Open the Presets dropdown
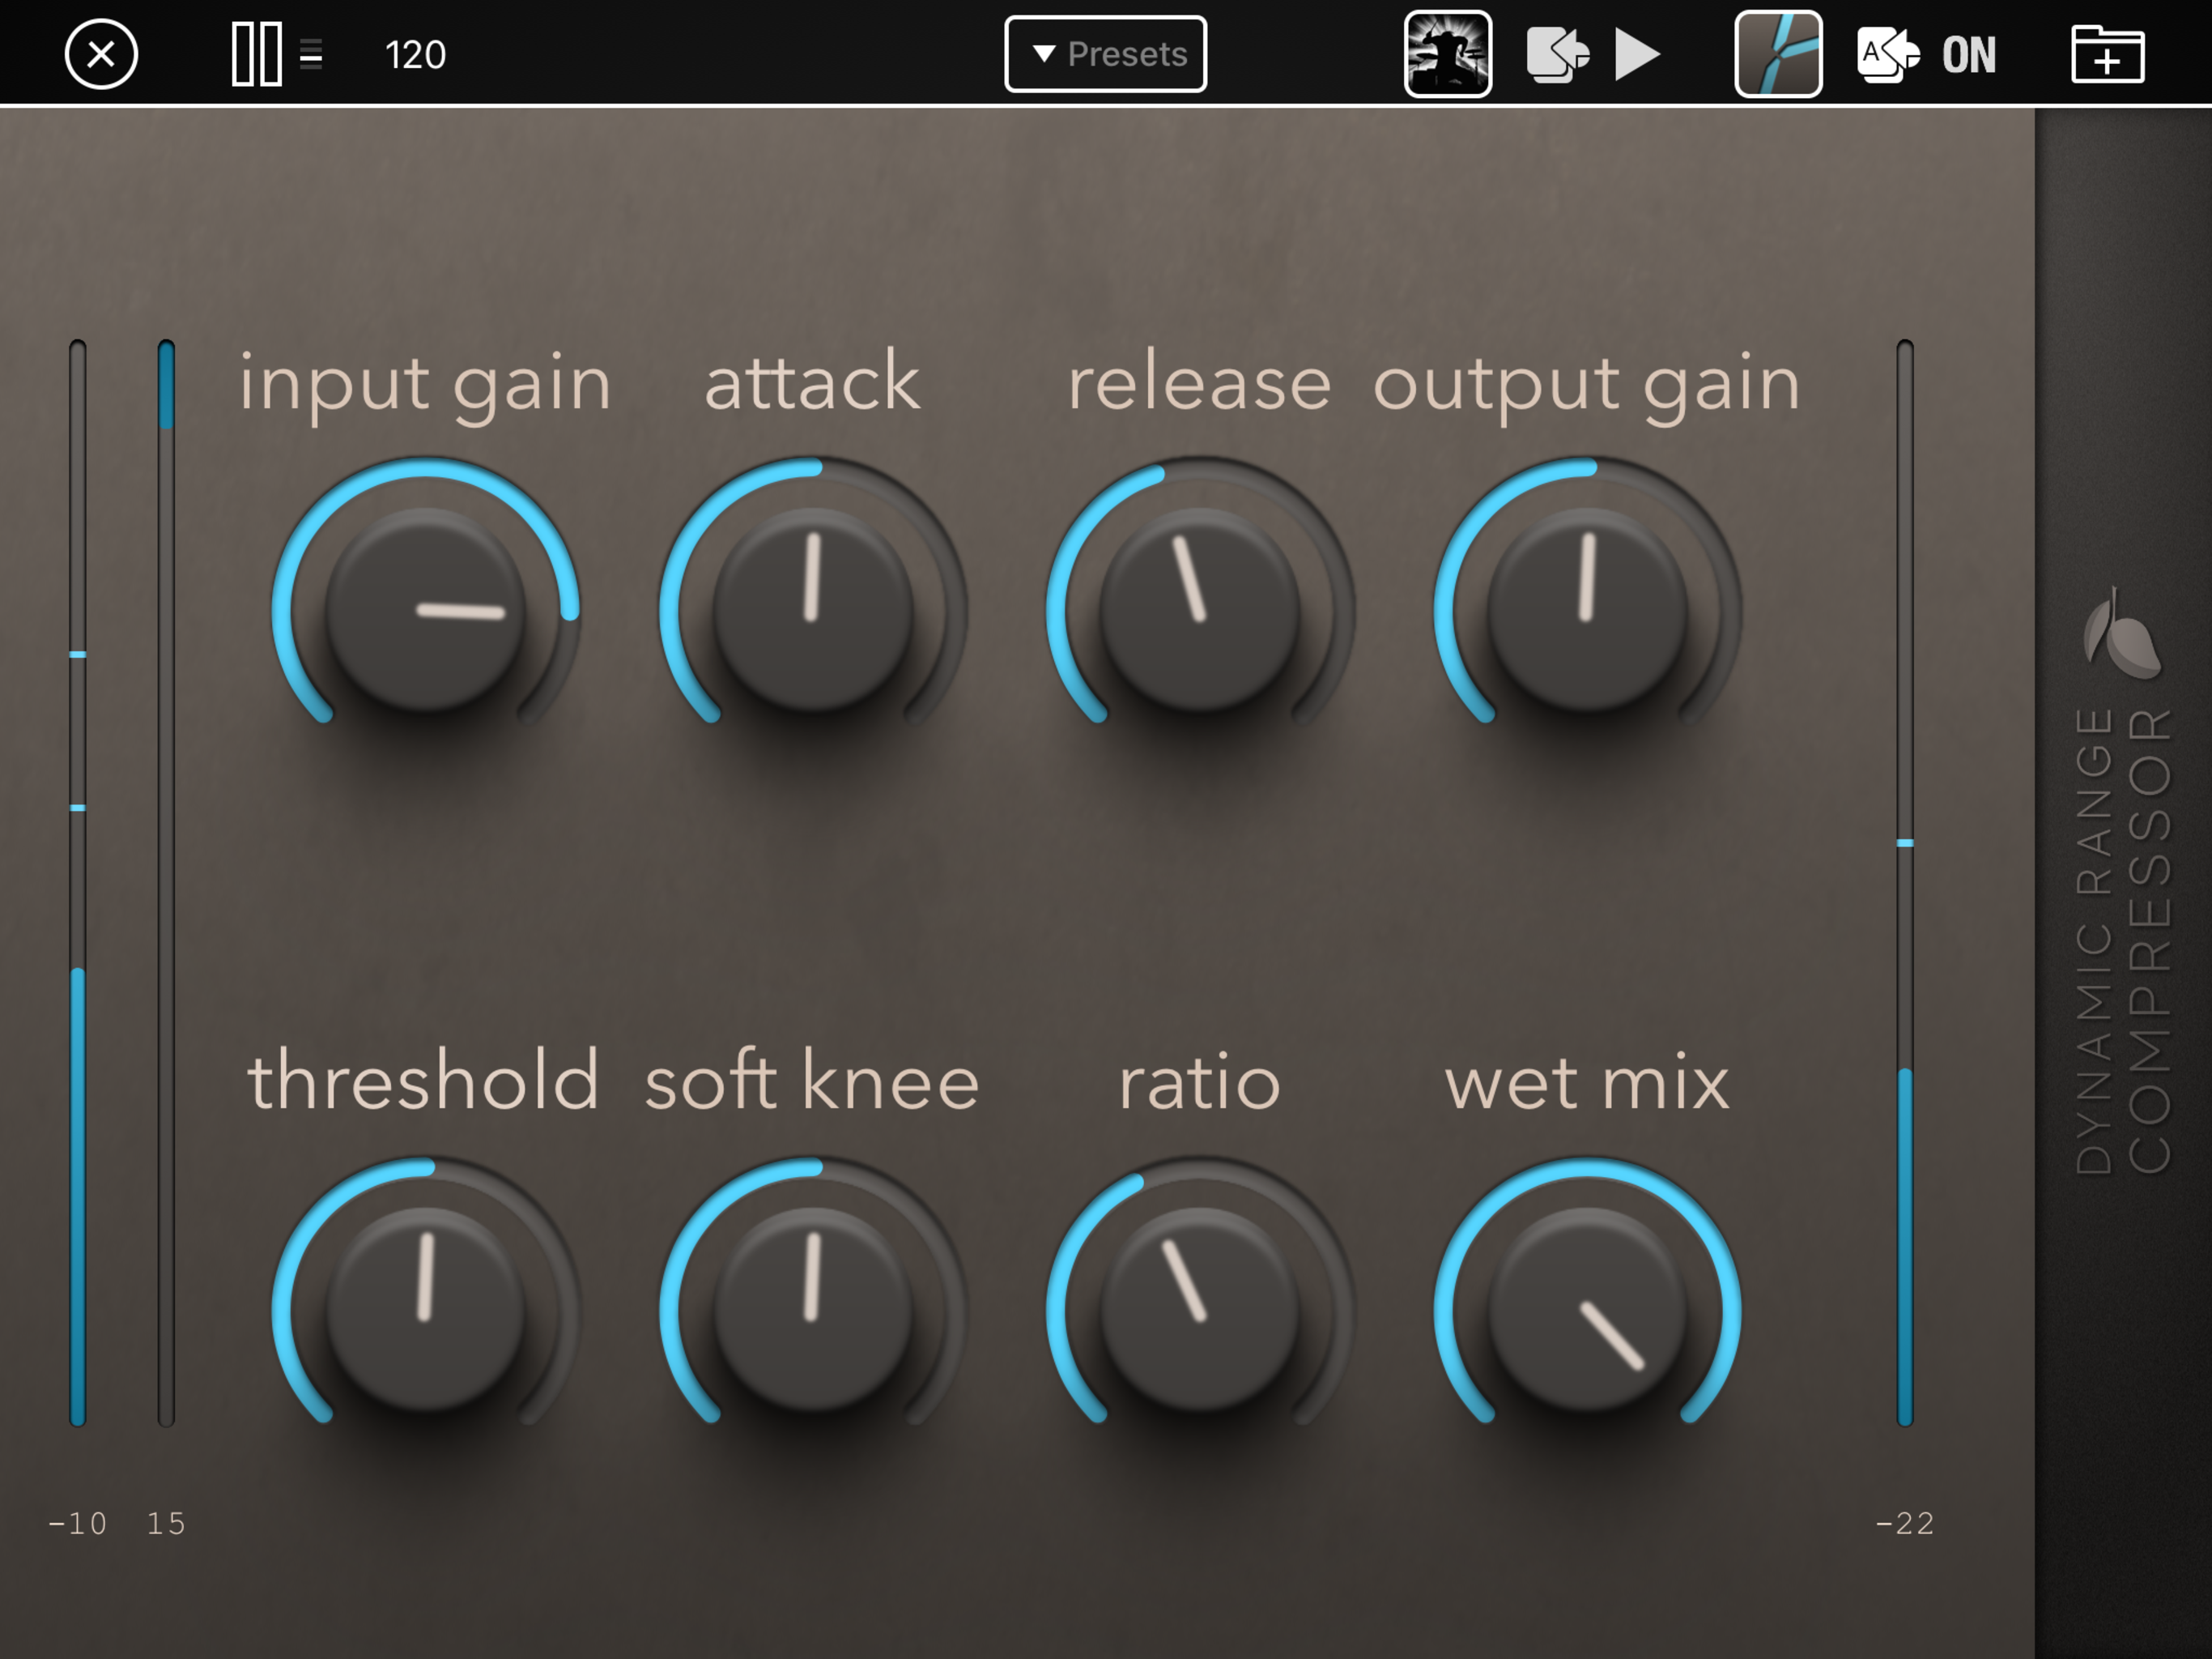The image size is (2212, 1659). [x=1105, y=54]
